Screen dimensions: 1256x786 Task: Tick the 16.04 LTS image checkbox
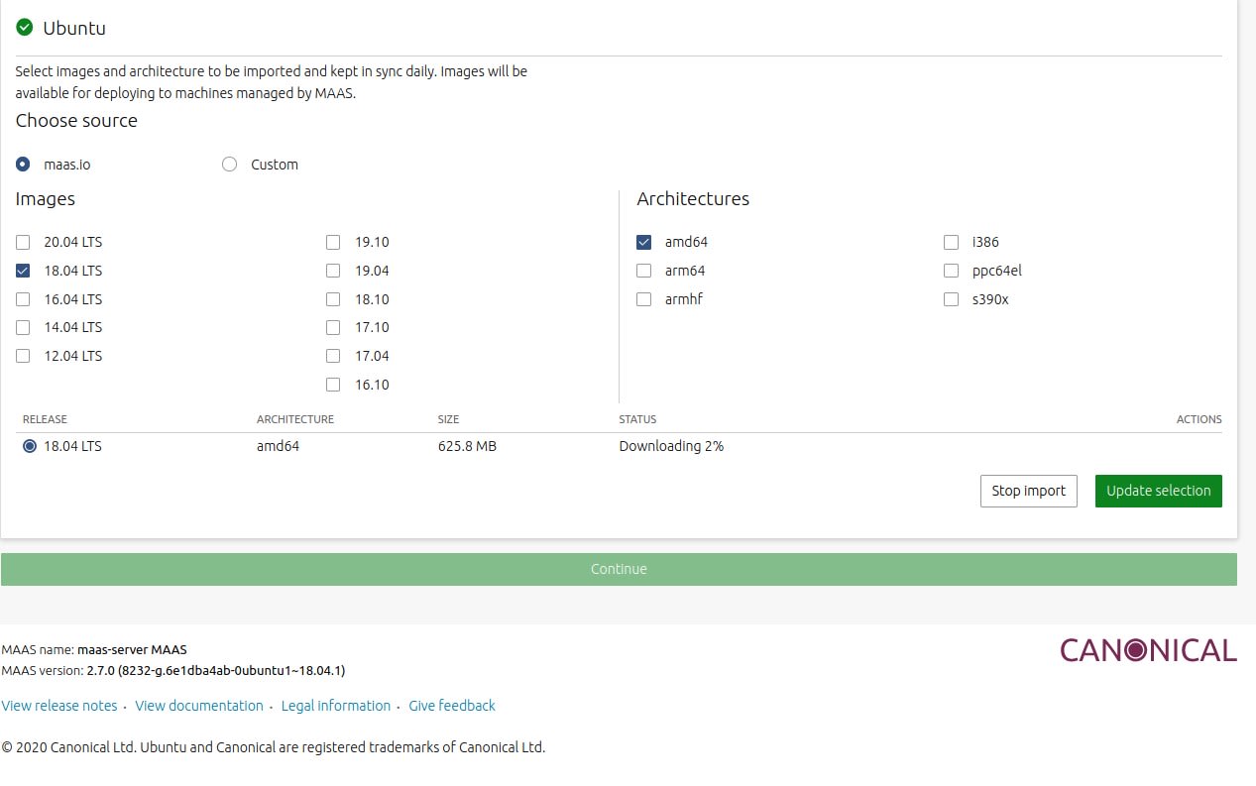[23, 299]
